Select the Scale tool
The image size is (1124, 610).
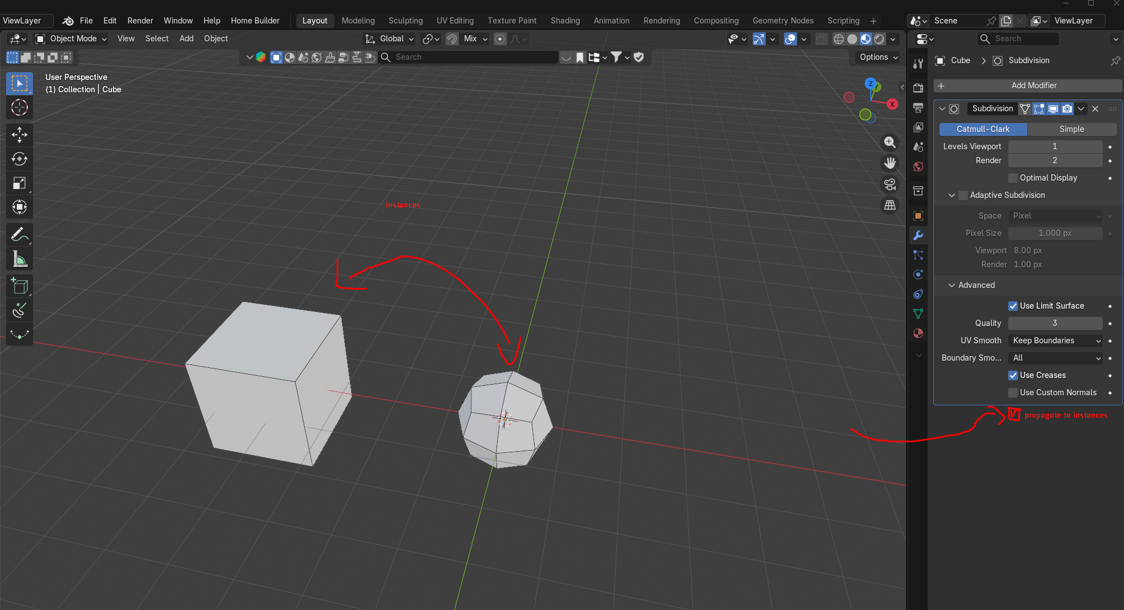point(20,183)
